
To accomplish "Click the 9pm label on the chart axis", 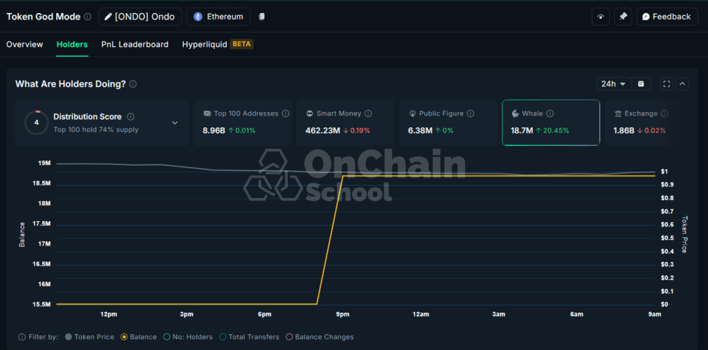I will point(343,314).
